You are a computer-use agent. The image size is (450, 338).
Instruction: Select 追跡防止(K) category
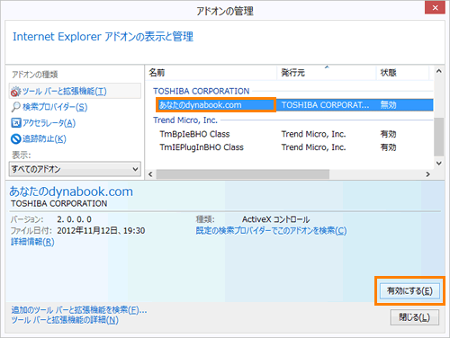coord(39,138)
